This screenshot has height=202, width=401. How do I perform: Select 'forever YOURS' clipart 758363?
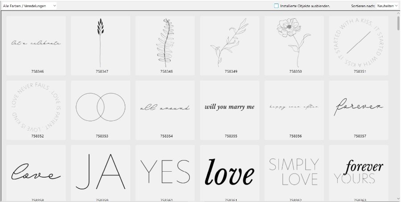(359, 173)
